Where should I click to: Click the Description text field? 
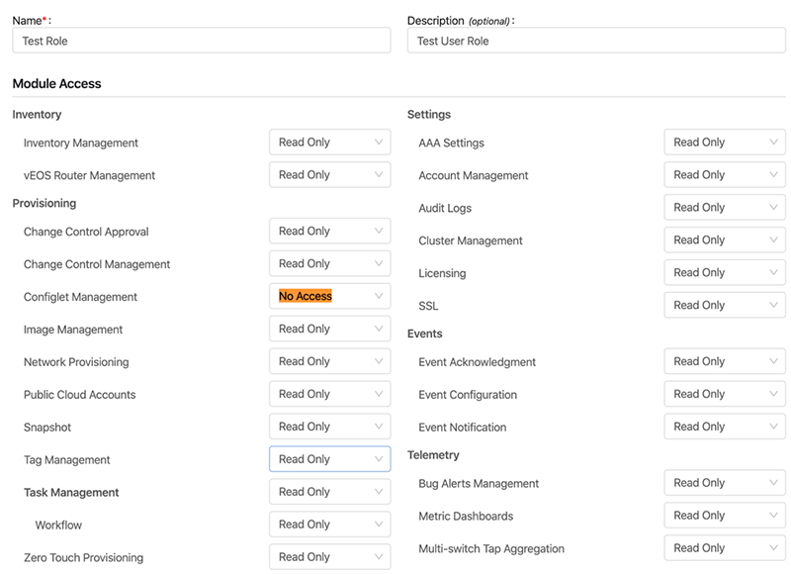(x=596, y=41)
